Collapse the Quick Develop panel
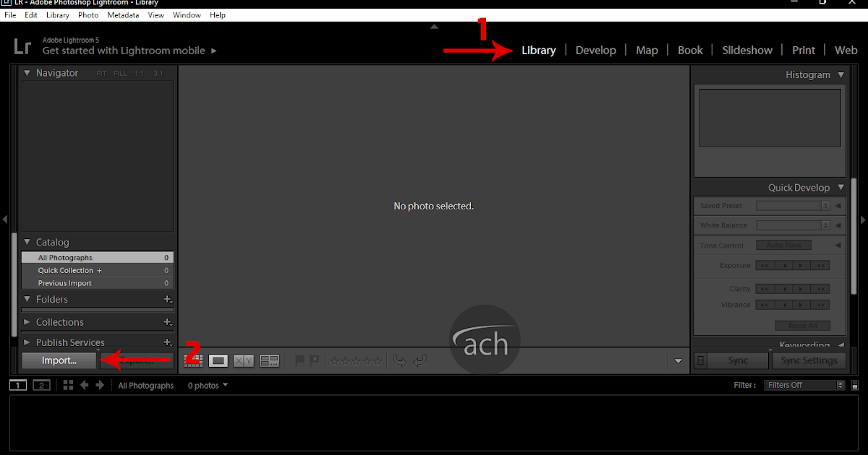This screenshot has width=868, height=455. click(x=841, y=187)
